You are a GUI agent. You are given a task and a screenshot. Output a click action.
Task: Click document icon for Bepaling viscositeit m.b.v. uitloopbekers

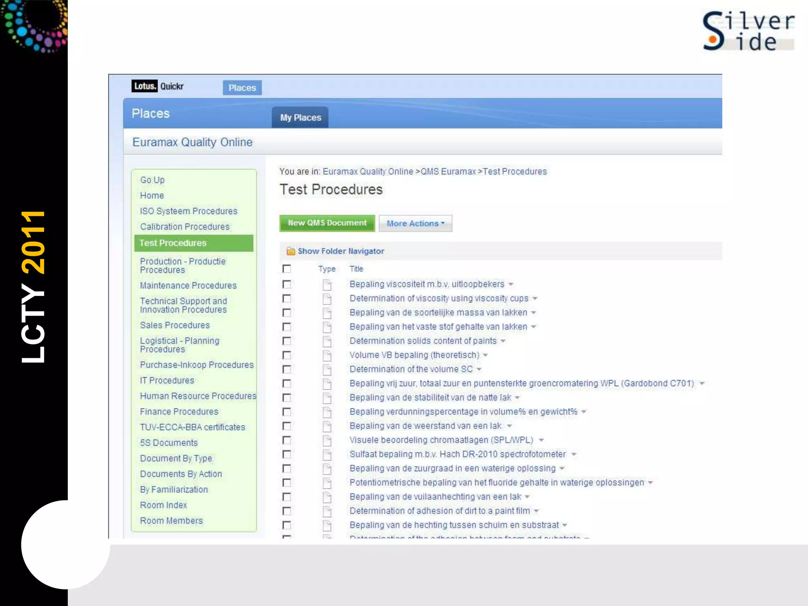point(327,284)
